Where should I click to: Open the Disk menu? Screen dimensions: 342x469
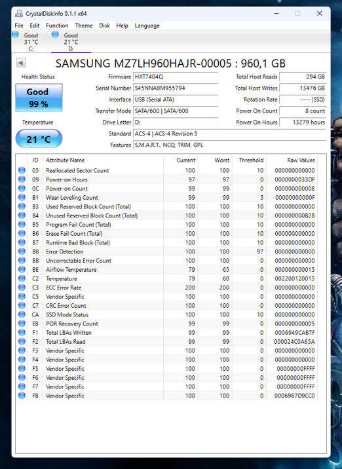click(104, 26)
